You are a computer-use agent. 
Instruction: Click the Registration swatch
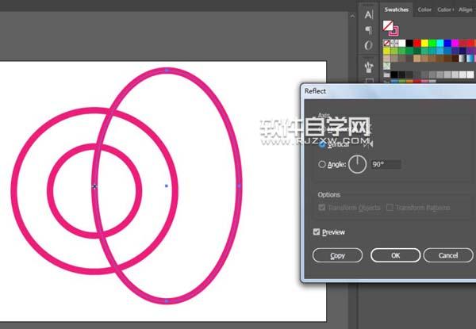(x=394, y=43)
